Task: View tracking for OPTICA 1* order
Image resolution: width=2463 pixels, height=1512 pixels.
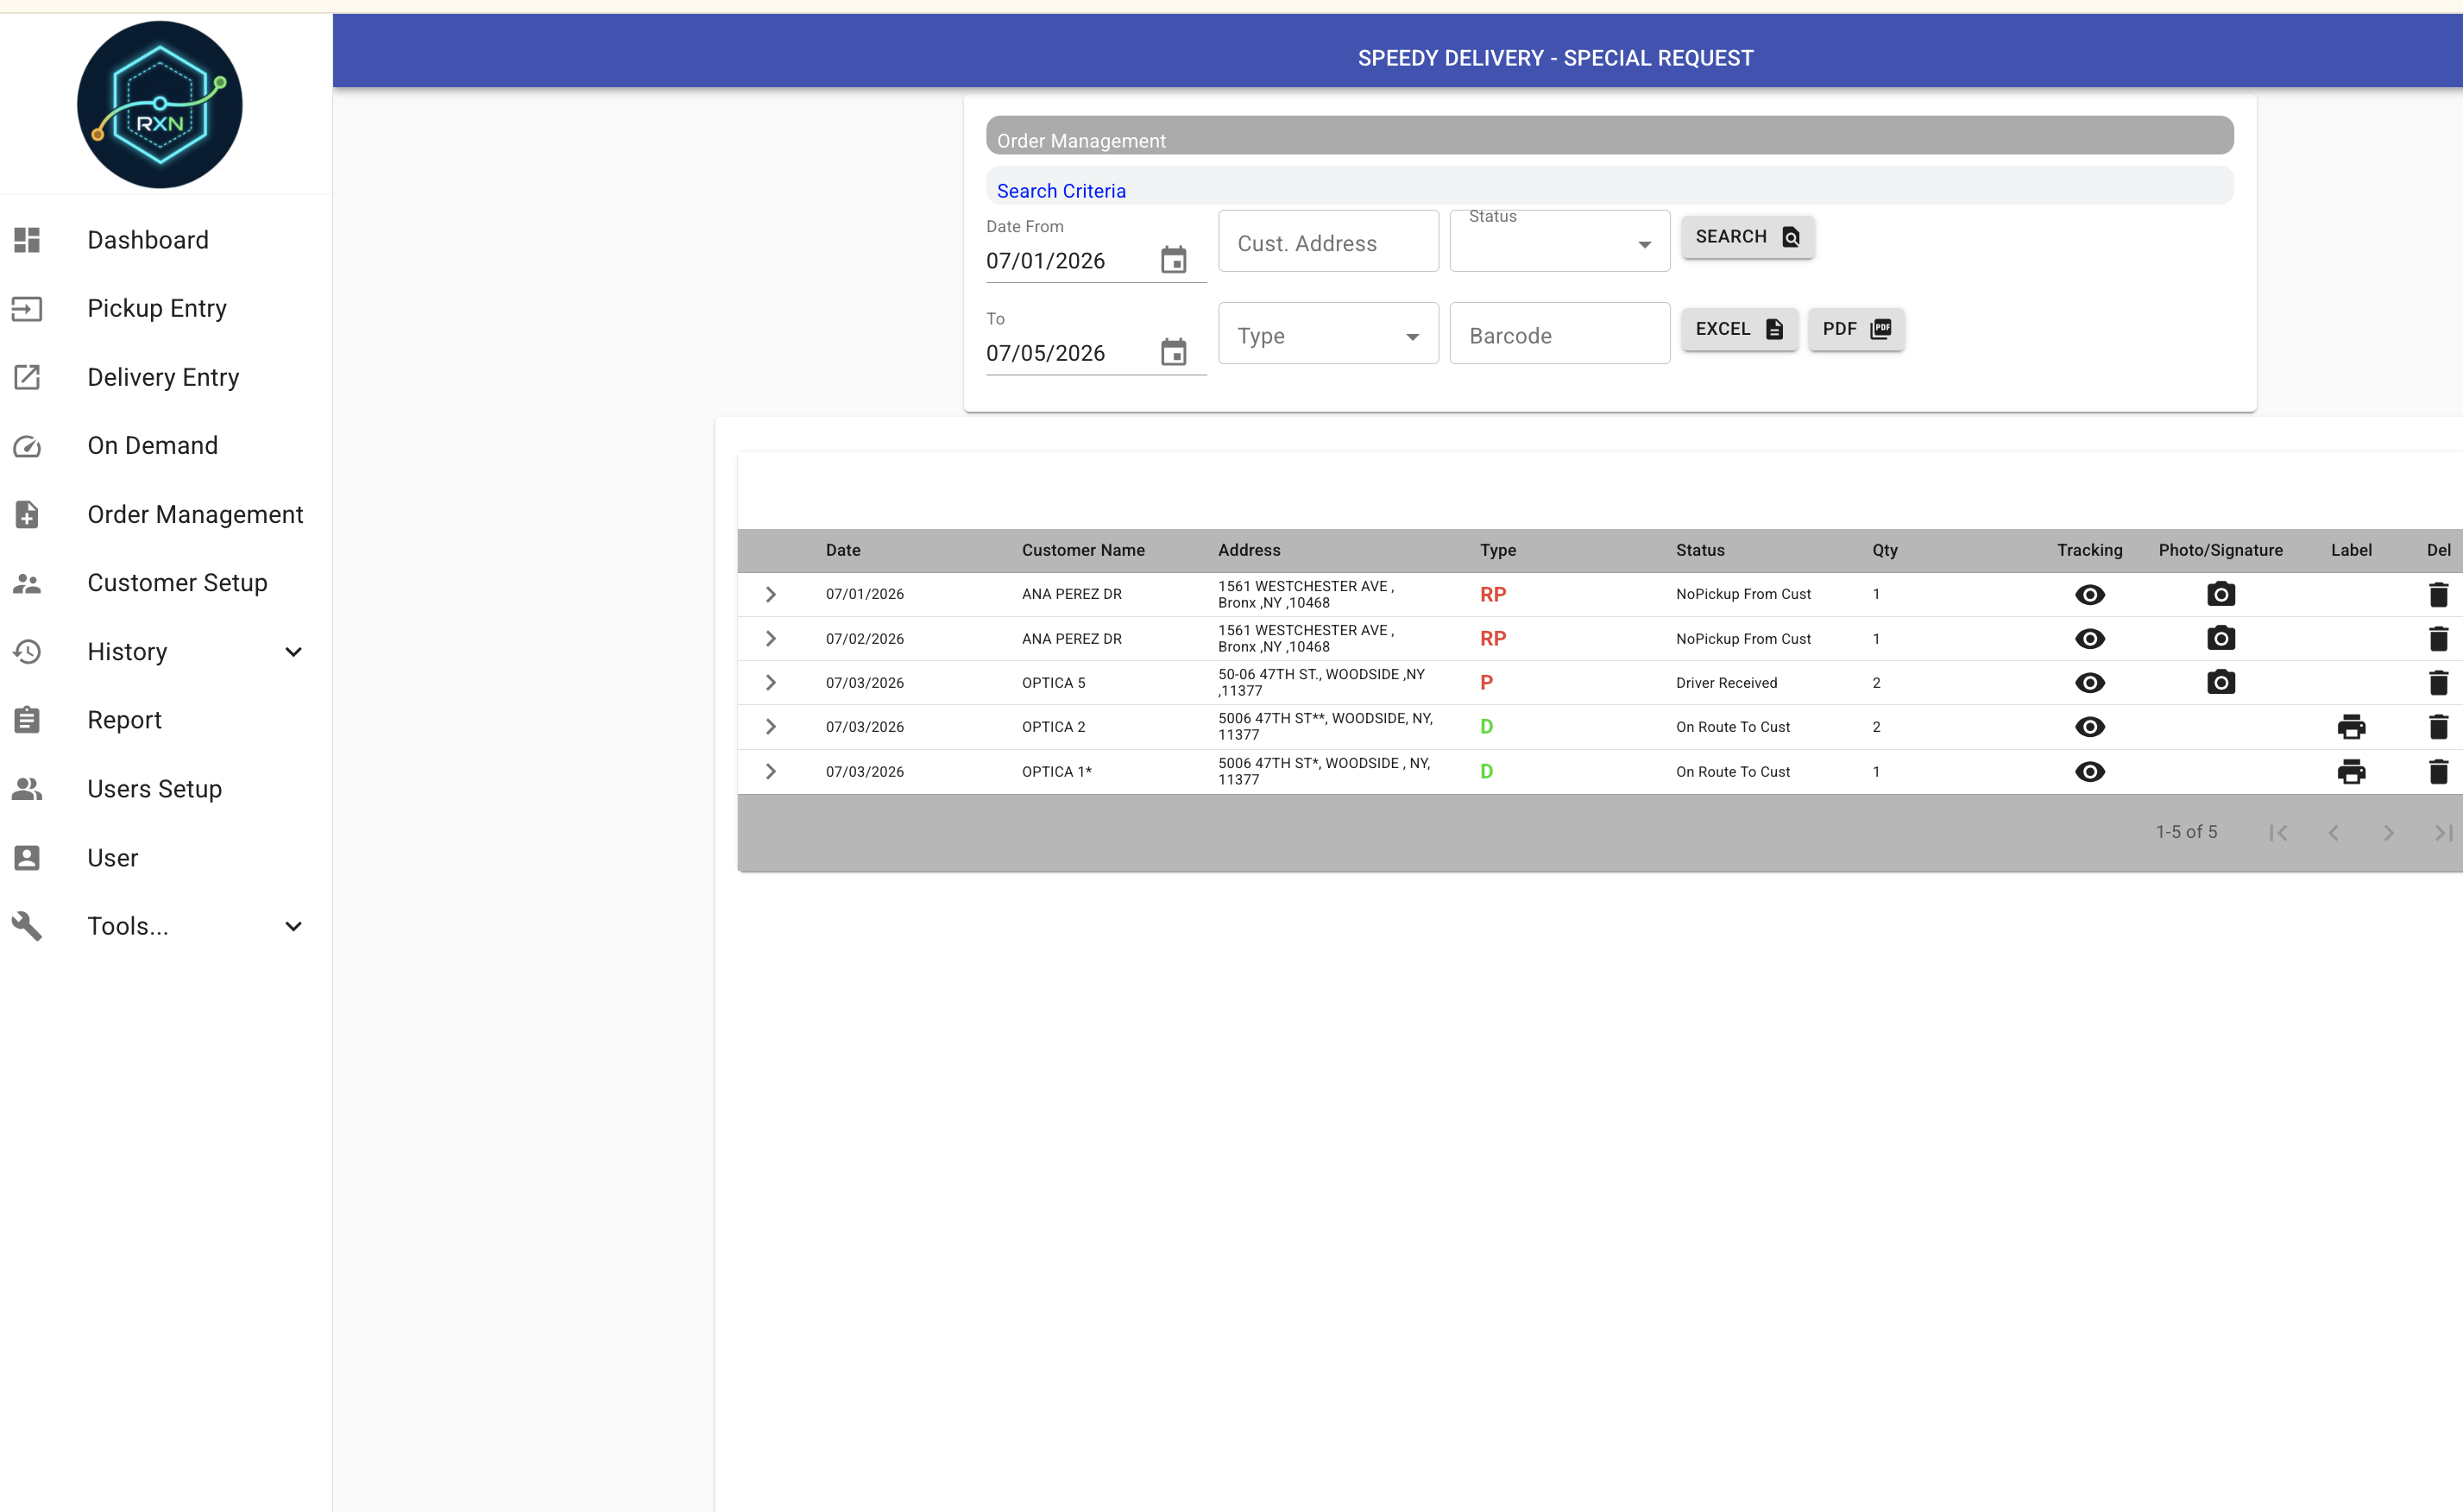Action: click(2089, 772)
